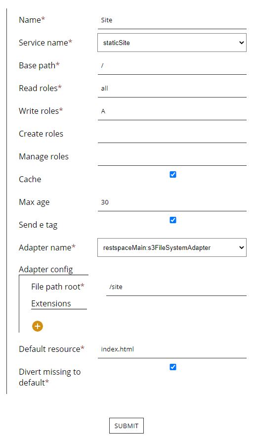The image size is (254, 441).
Task: Edit the Read roles field
Action: coord(172,88)
